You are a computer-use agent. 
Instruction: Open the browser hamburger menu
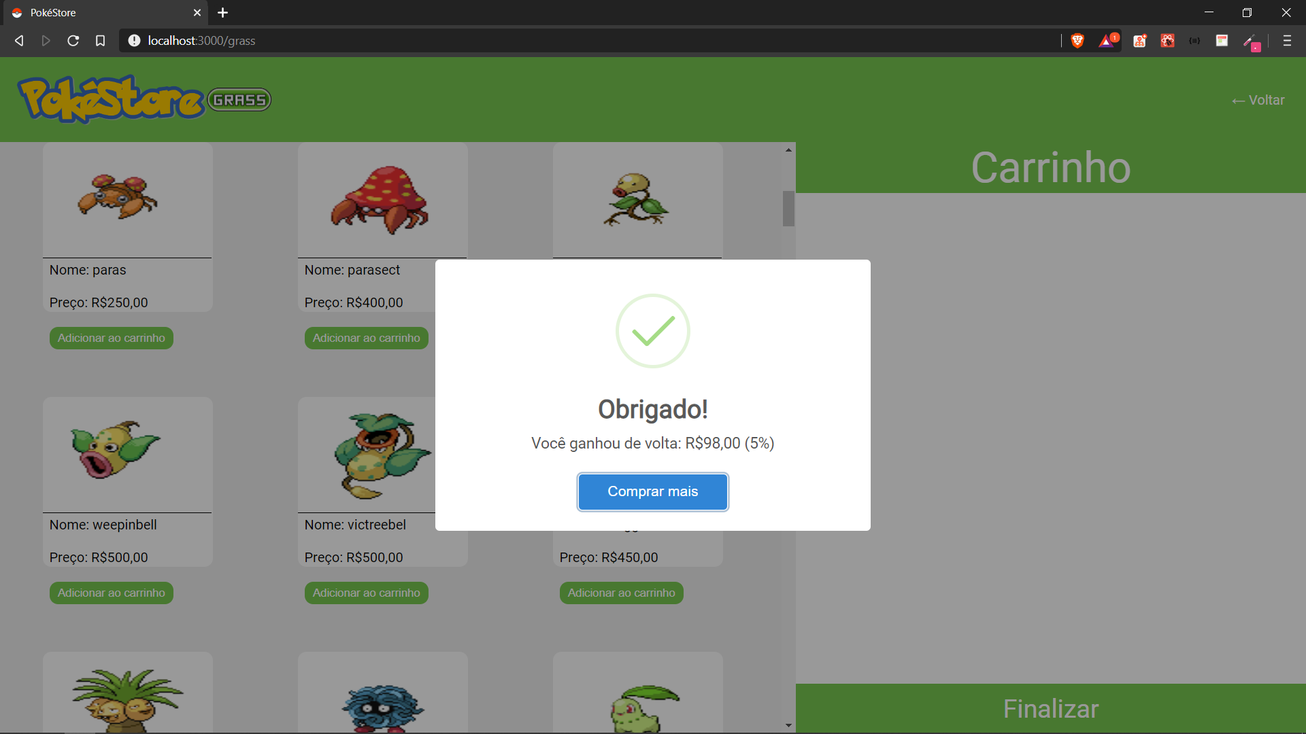(x=1287, y=41)
